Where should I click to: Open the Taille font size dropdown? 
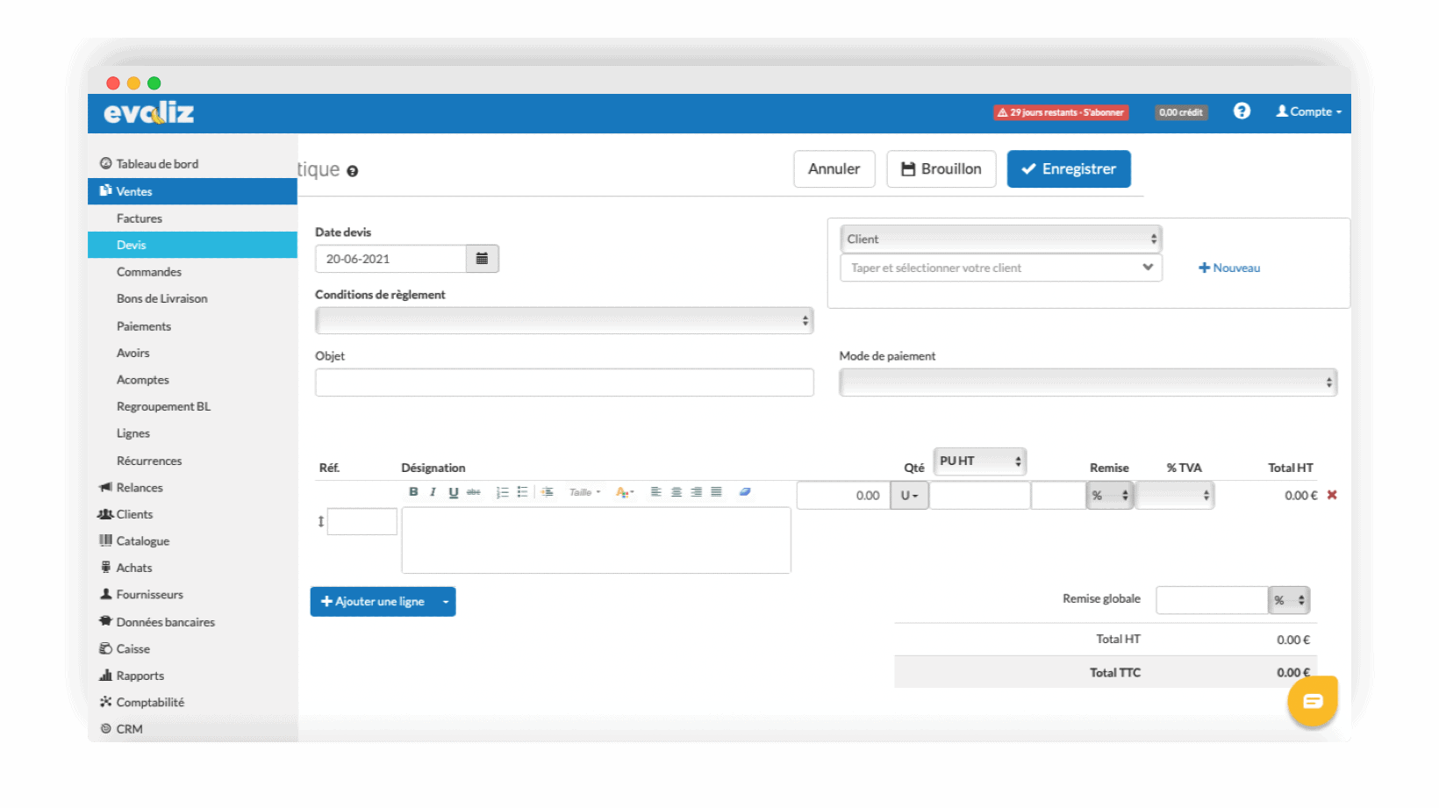pyautogui.click(x=584, y=492)
